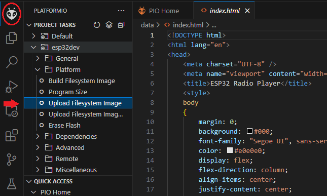The image size is (327, 196).
Task: Click line number 9 in gutter
Action: 152,112
